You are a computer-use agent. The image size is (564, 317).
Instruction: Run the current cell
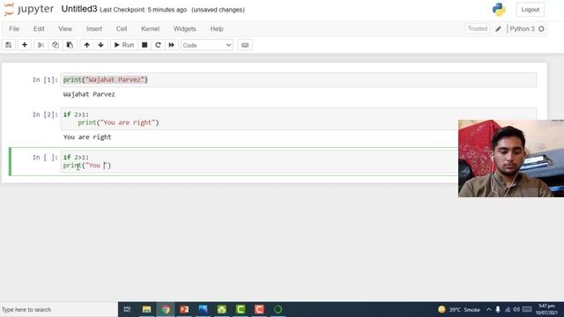pos(124,45)
